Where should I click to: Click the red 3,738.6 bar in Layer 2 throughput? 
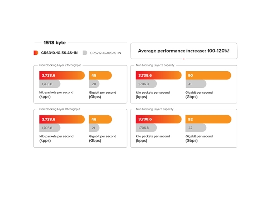(62, 75)
